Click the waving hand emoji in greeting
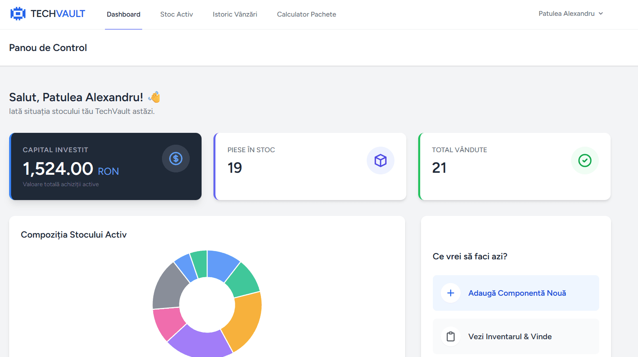The width and height of the screenshot is (638, 357). pyautogui.click(x=154, y=97)
